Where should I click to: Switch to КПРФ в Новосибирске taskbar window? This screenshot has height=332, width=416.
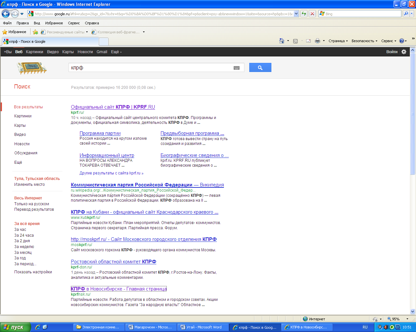pos(307,327)
